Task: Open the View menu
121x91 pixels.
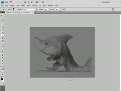Action: 44,6
